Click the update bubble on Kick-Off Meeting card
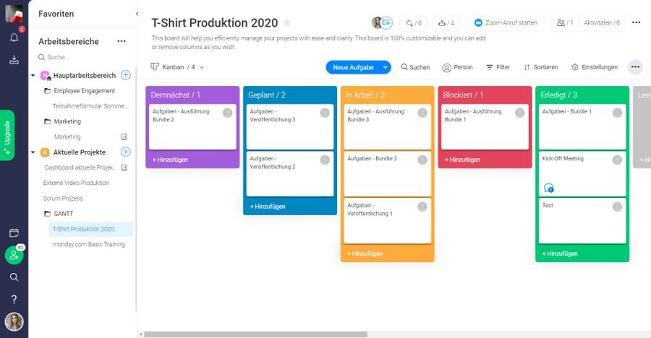 point(548,188)
